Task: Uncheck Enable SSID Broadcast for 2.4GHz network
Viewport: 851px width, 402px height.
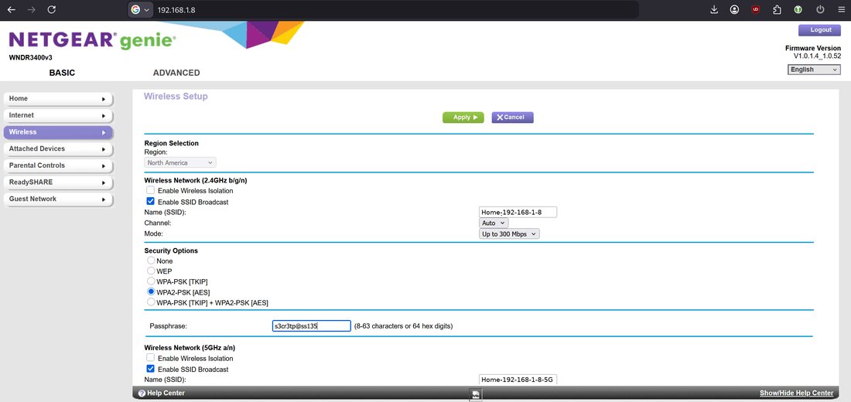Action: pos(150,201)
